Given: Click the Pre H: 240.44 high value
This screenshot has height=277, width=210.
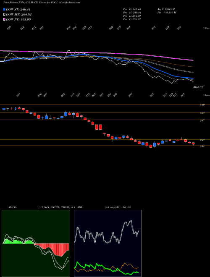Looking at the screenshot, I should pos(132,13).
